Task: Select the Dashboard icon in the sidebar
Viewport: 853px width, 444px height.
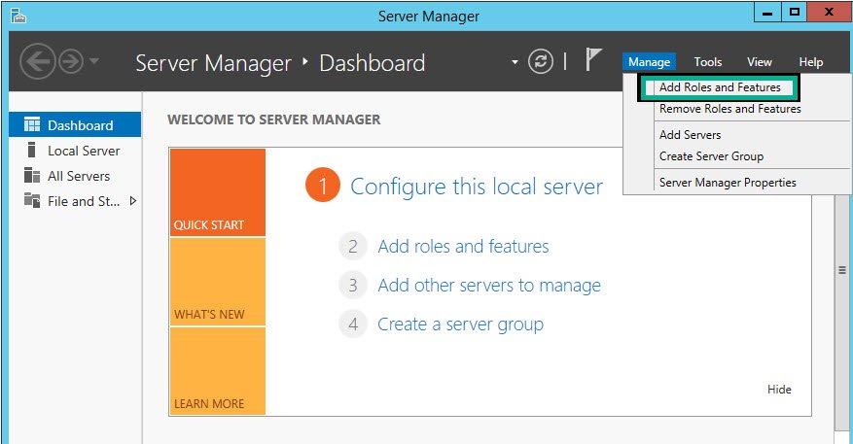Action: 32,125
